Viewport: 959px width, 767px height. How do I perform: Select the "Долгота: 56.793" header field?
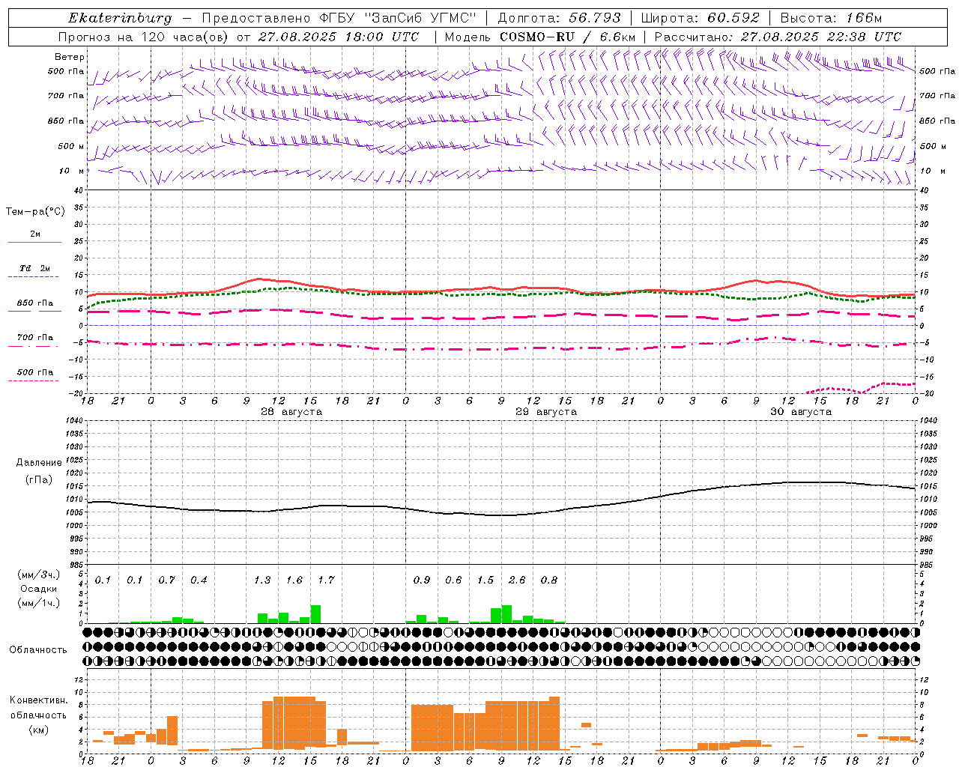[x=559, y=18]
